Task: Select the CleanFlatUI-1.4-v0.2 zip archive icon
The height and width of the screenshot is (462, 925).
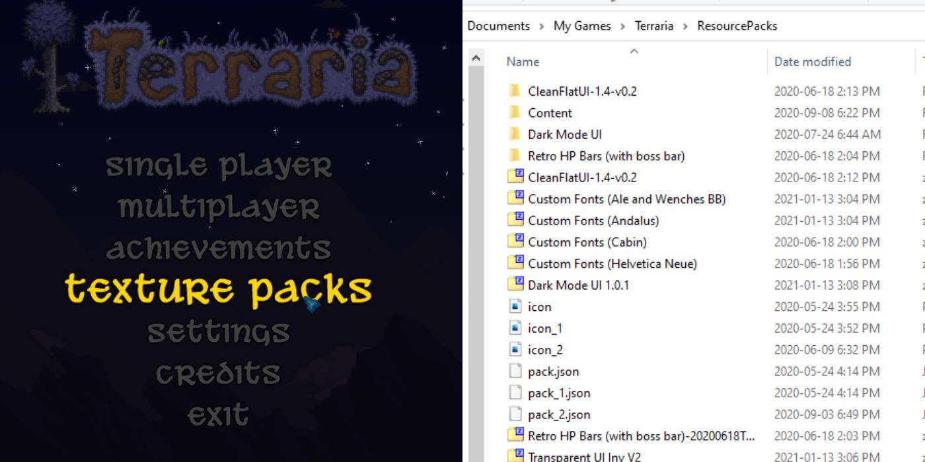Action: pyautogui.click(x=515, y=177)
